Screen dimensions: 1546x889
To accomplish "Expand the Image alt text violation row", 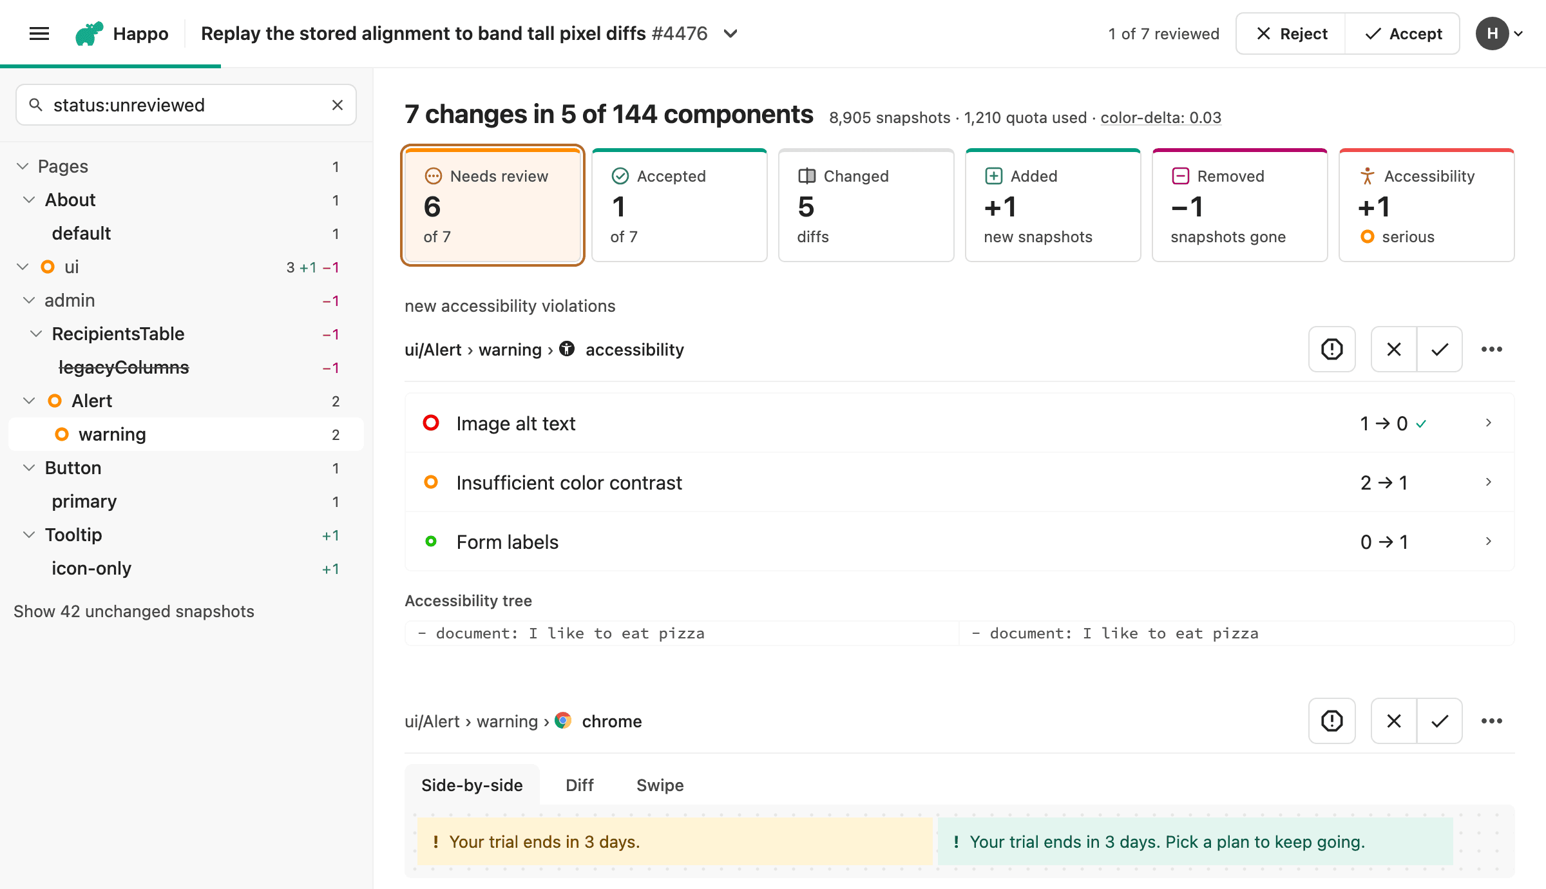I will click(x=959, y=423).
